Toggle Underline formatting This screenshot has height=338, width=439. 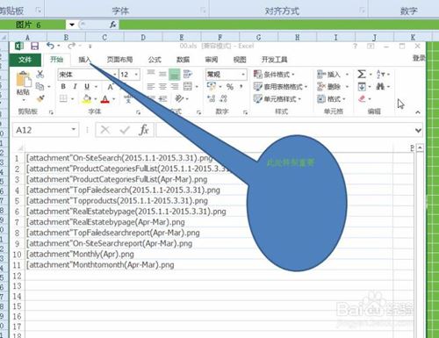click(87, 87)
